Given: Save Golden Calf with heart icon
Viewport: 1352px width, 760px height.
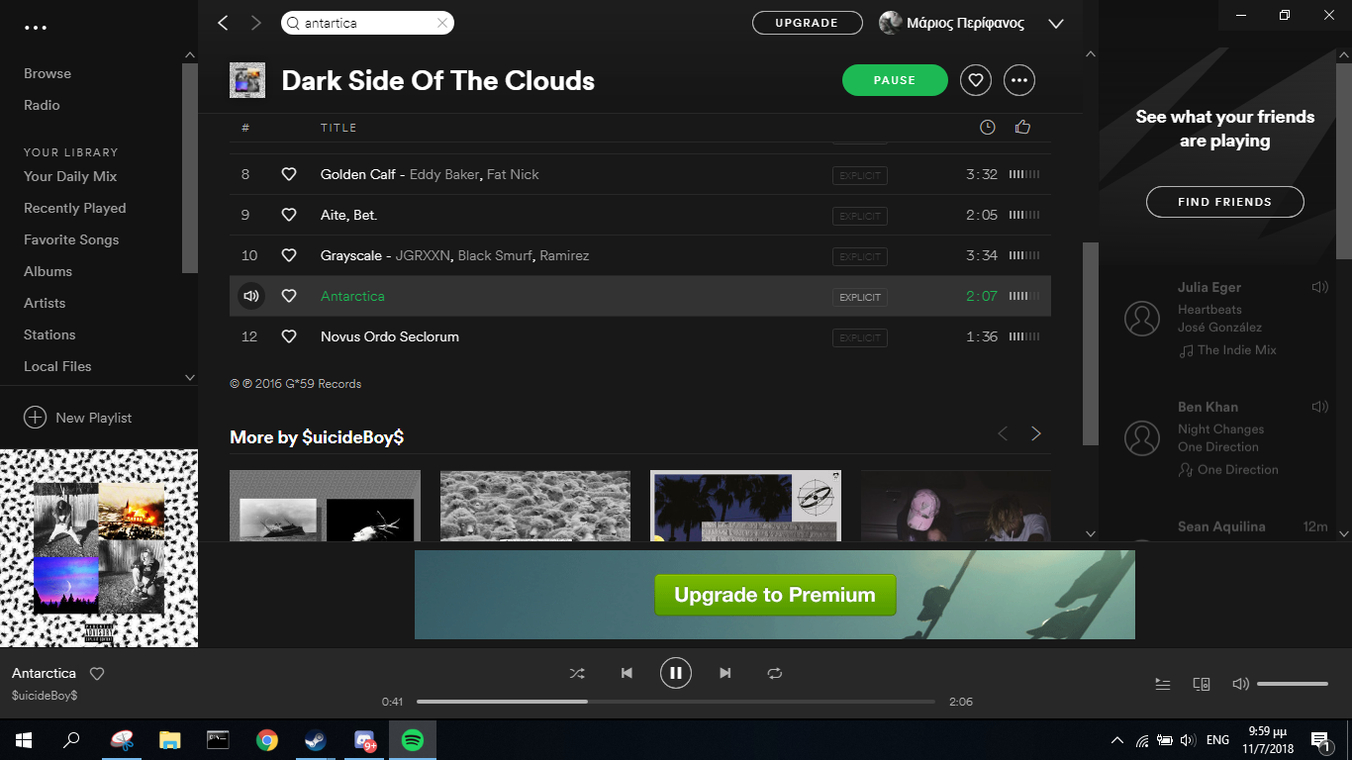Looking at the screenshot, I should 289,174.
